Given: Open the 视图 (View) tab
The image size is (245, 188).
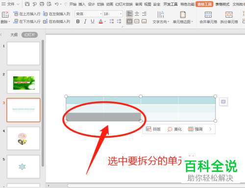Looking at the screenshot, I should click(x=147, y=4).
